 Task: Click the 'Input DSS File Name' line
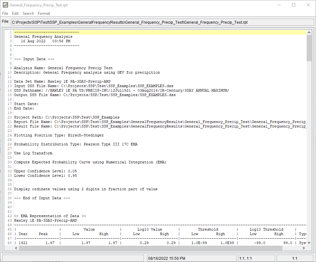click(94, 86)
